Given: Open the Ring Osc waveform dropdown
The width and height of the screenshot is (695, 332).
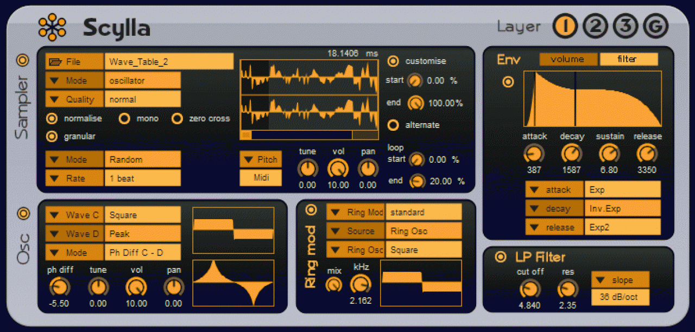Looking at the screenshot, I should tap(355, 250).
